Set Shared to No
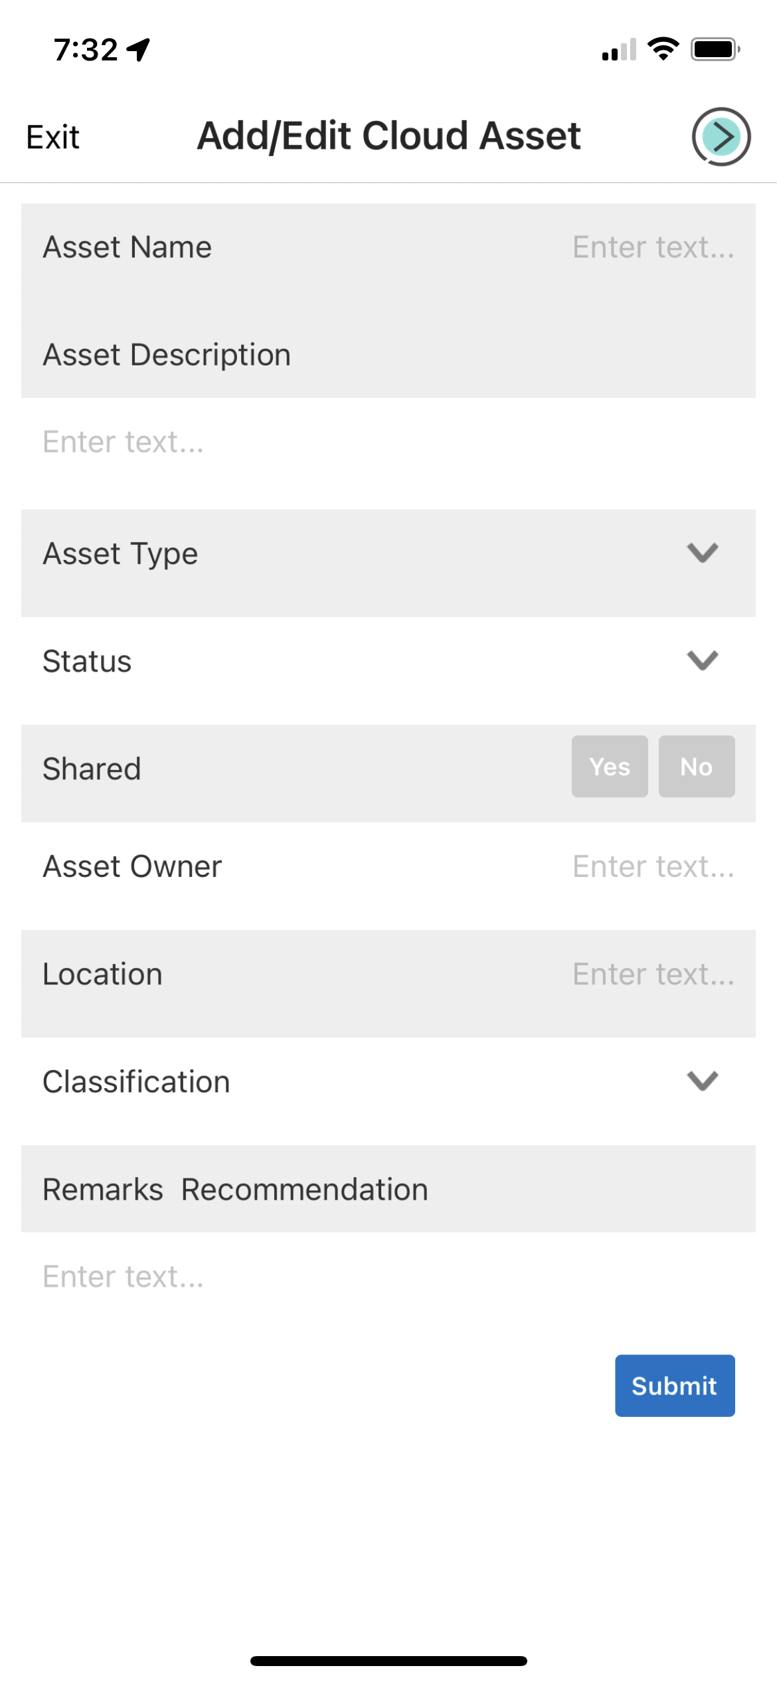This screenshot has width=777, height=1682. (x=696, y=766)
